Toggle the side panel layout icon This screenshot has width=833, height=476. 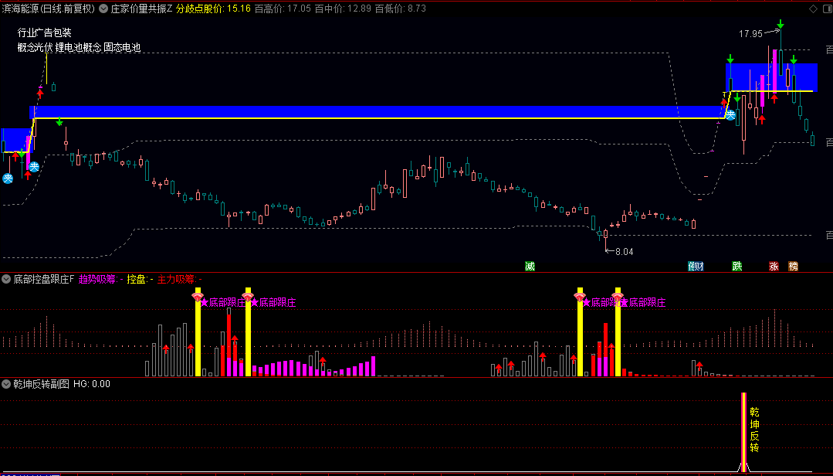tap(826, 8)
